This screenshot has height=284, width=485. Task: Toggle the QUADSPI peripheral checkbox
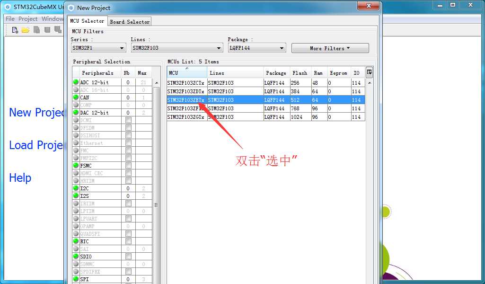tap(128, 233)
